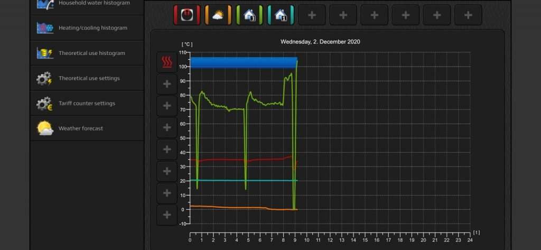Open the Weather forecast sidebar entry
The image size is (541, 250).
tap(87, 128)
